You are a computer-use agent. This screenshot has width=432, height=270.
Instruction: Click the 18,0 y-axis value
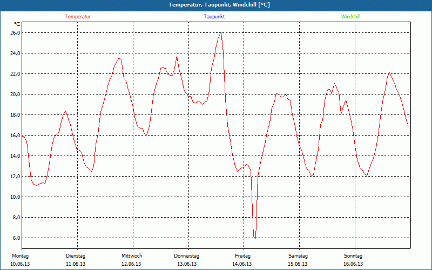tap(16, 115)
